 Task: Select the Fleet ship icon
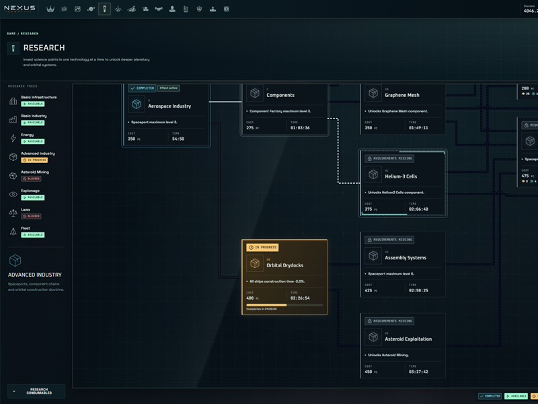[x=13, y=232]
